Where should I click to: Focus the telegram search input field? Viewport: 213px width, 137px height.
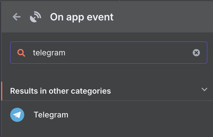tap(112, 53)
